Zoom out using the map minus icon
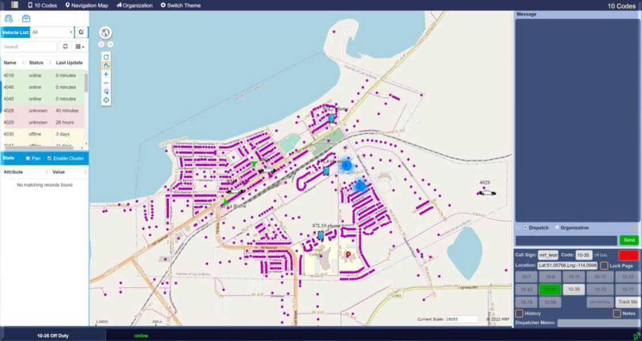Image resolution: width=642 pixels, height=341 pixels. click(x=106, y=83)
